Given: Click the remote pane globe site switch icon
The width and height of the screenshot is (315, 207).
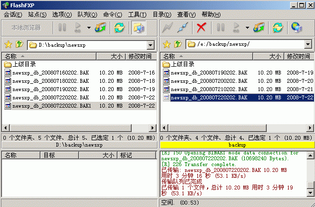Looking at the screenshot, I should coord(297,27).
